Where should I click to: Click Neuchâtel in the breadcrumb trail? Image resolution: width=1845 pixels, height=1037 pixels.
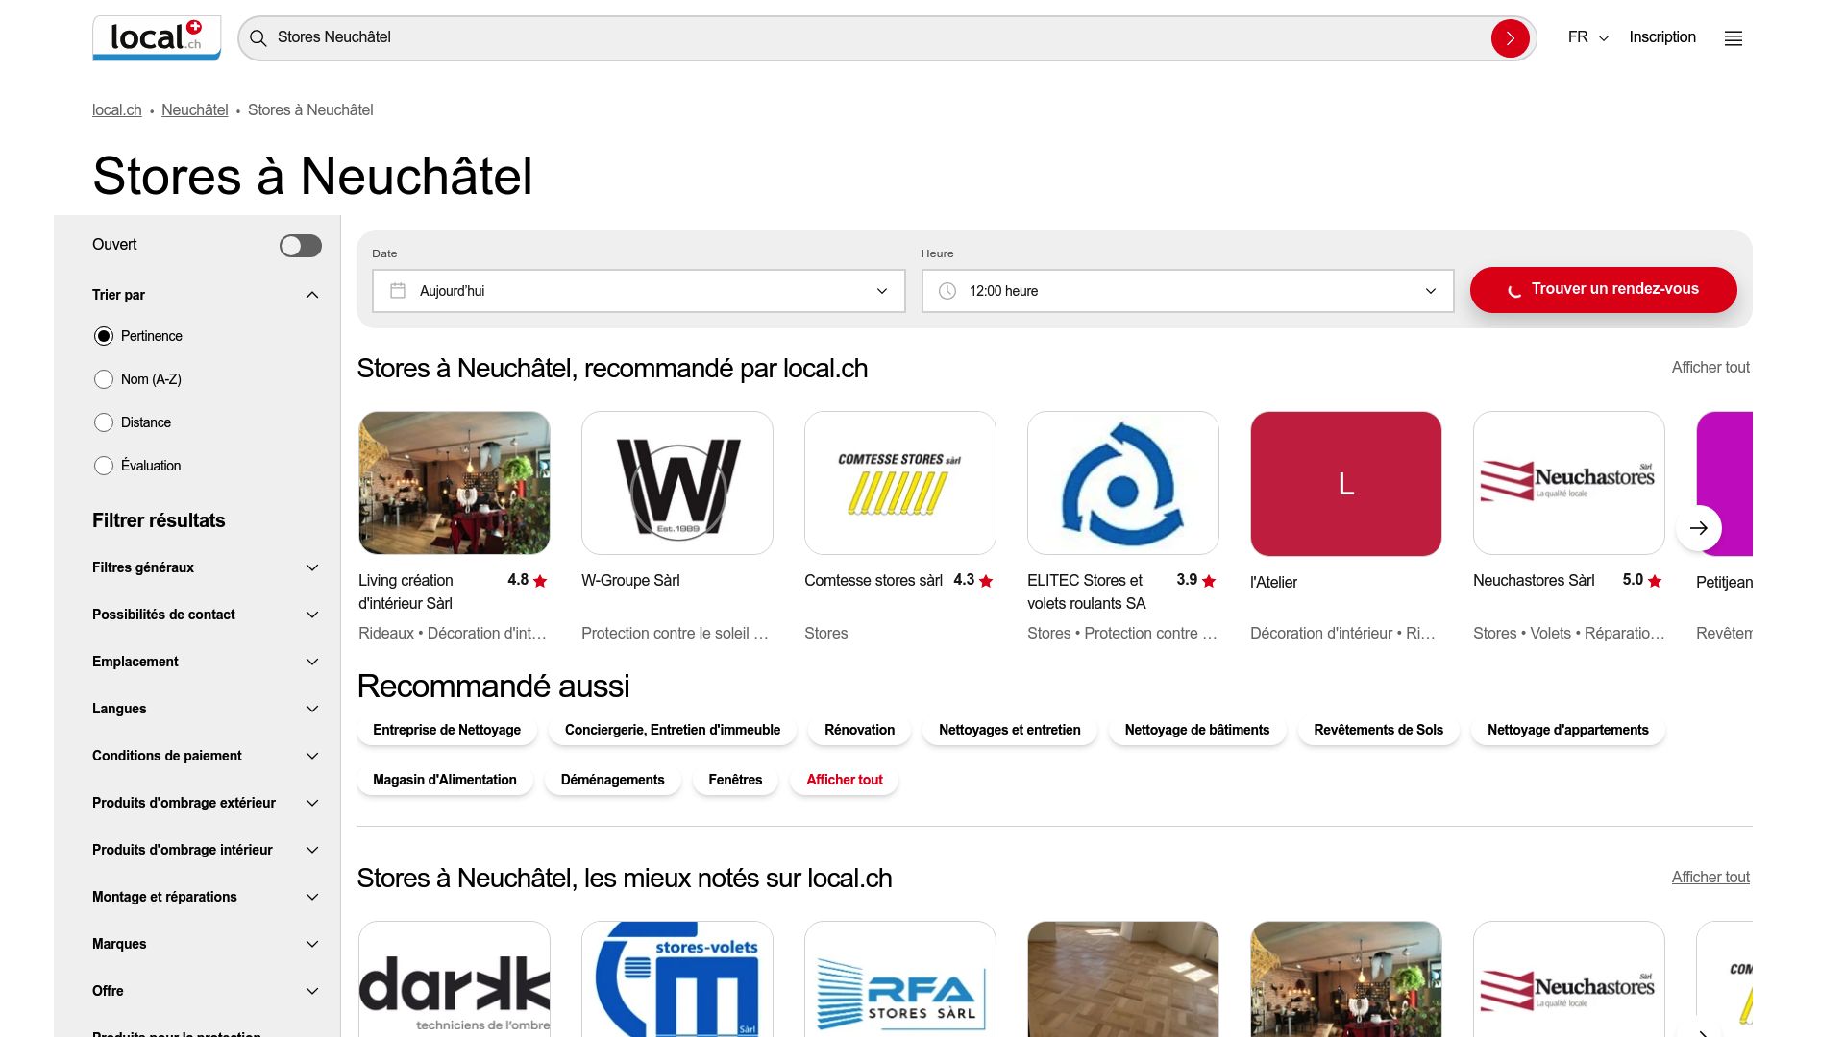click(194, 109)
